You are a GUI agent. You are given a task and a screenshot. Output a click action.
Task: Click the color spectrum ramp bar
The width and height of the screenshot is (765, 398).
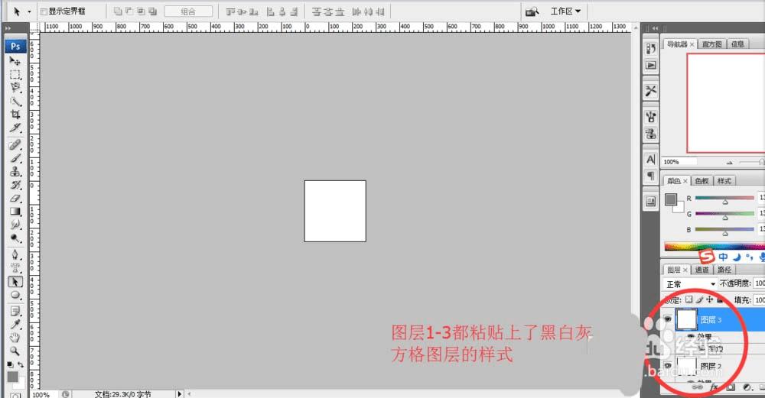(715, 247)
